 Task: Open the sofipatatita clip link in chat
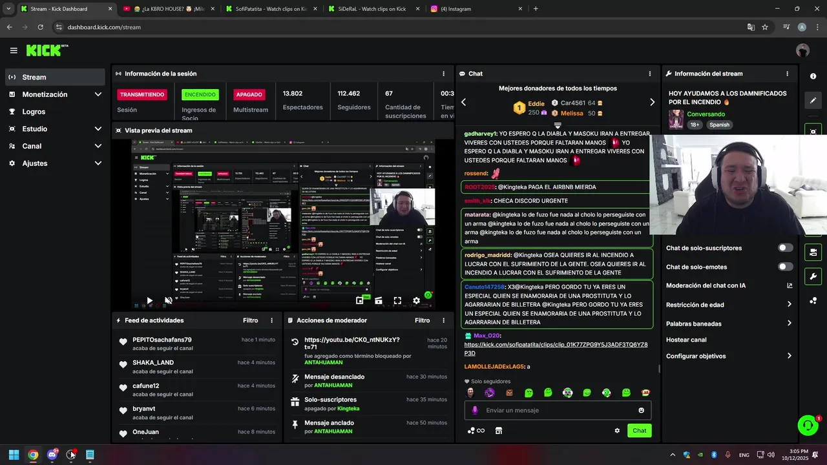coord(556,349)
